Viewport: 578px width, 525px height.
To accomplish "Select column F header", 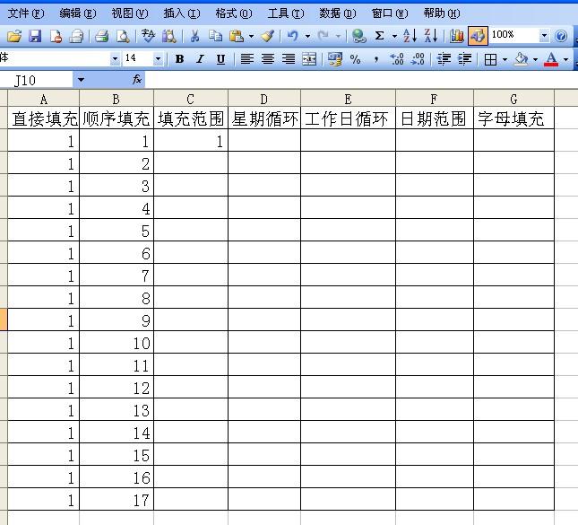I will point(435,99).
